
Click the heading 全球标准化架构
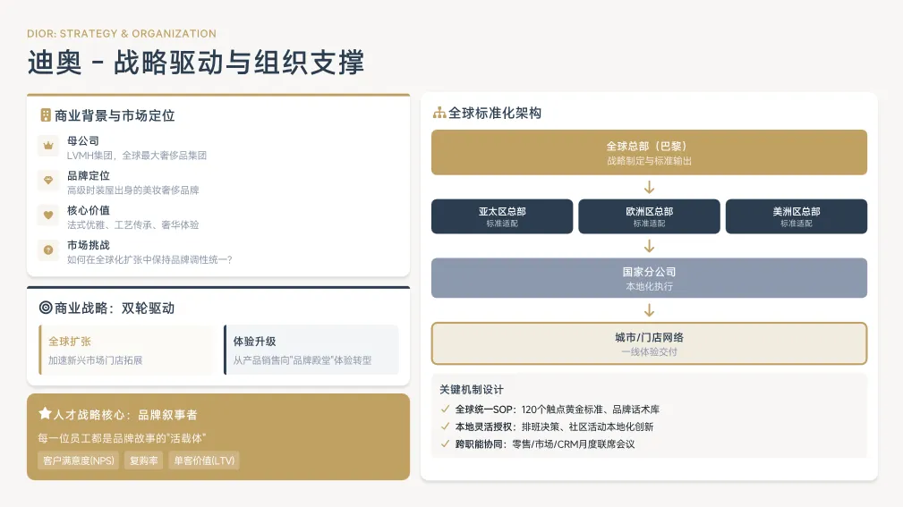495,113
